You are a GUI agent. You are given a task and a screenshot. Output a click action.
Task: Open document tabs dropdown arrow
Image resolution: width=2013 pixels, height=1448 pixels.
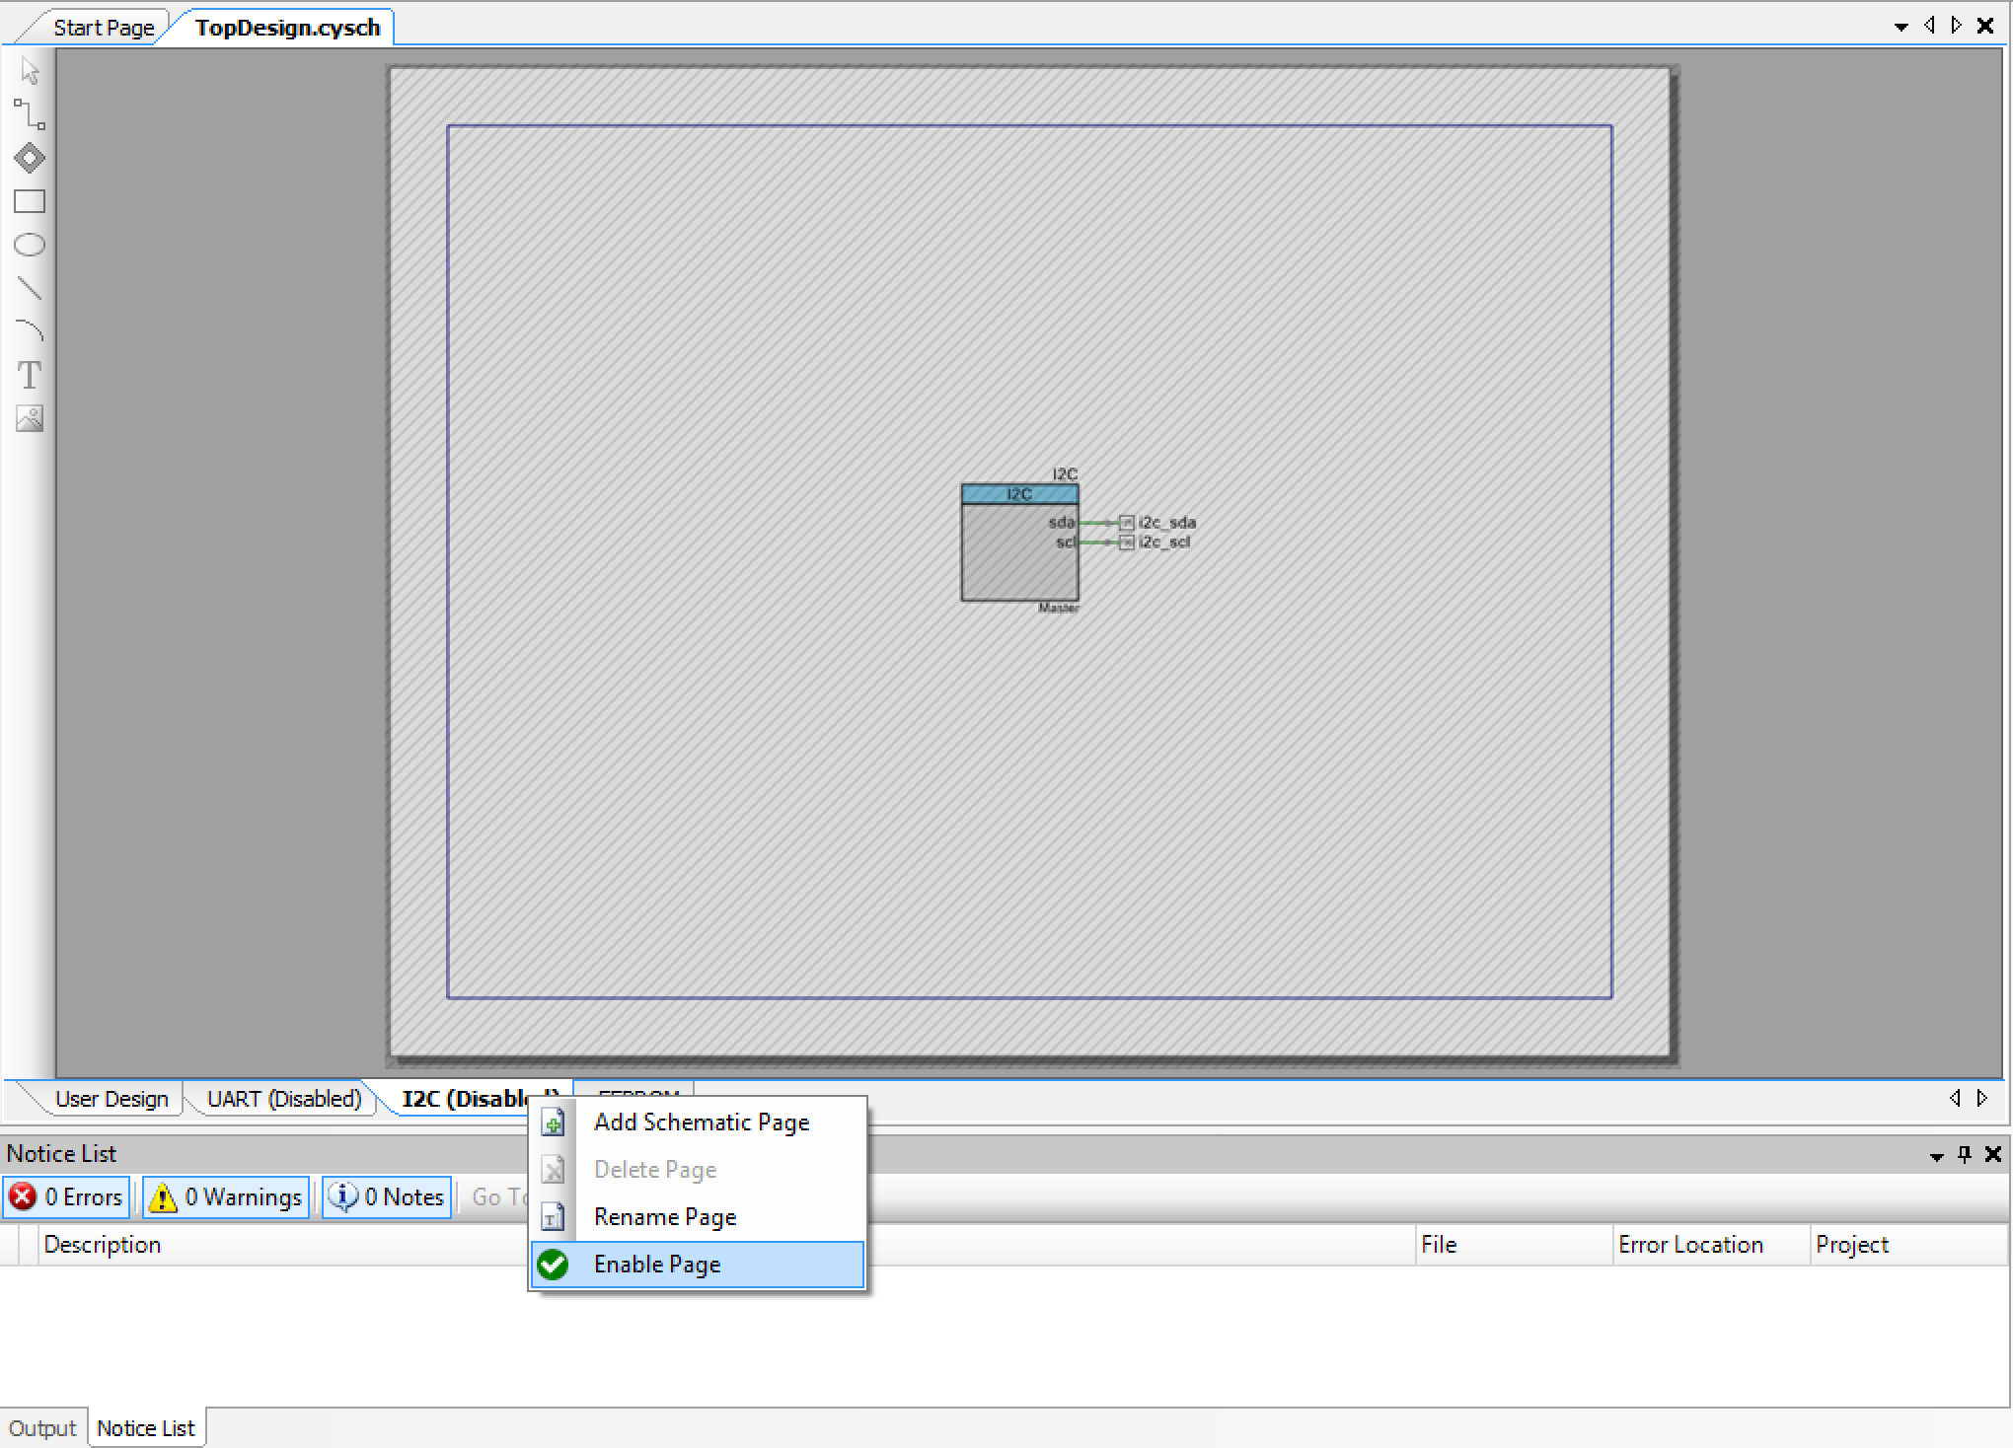[1901, 27]
